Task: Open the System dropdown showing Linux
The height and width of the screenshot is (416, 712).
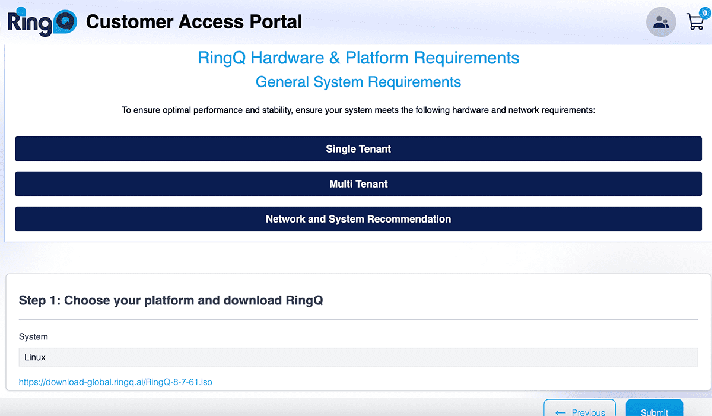Action: coord(358,357)
